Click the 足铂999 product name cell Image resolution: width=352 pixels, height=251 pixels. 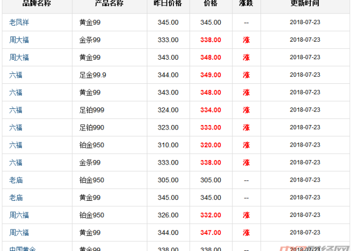(x=92, y=110)
